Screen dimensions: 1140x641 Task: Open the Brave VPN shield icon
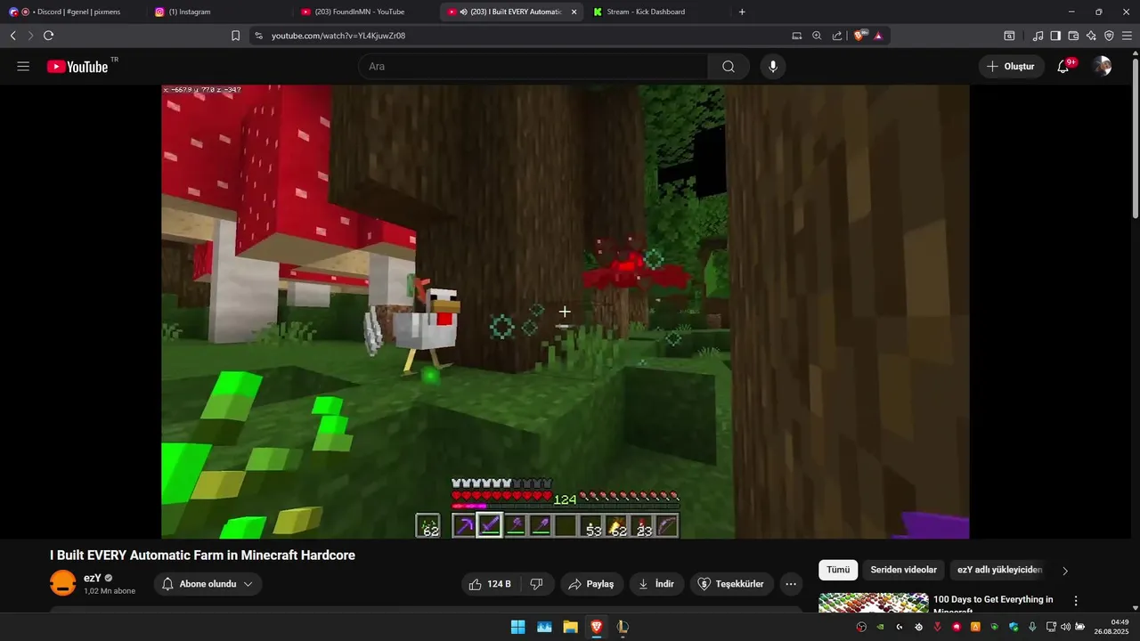[1109, 36]
